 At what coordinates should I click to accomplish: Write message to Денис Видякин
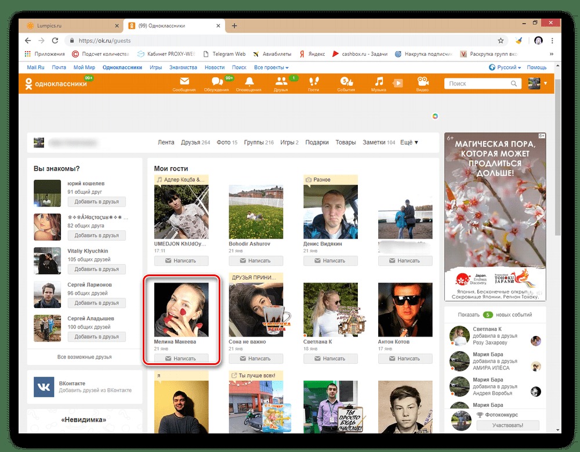pos(331,261)
